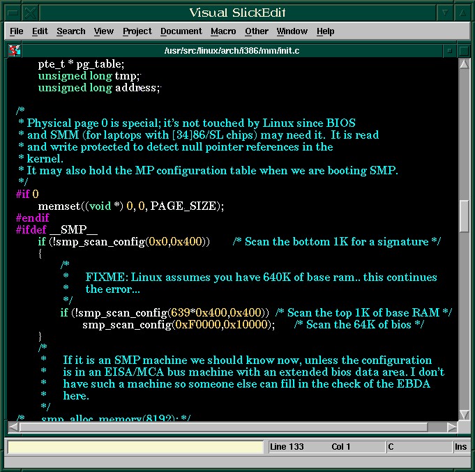This screenshot has width=475, height=472.
Task: Click the vertical scrollbar down arrow
Action: coord(464,414)
